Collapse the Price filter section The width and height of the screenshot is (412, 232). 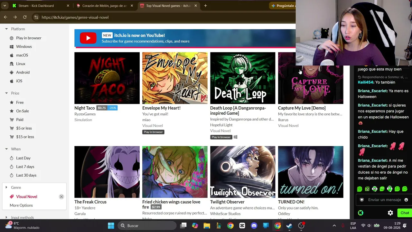[6, 93]
